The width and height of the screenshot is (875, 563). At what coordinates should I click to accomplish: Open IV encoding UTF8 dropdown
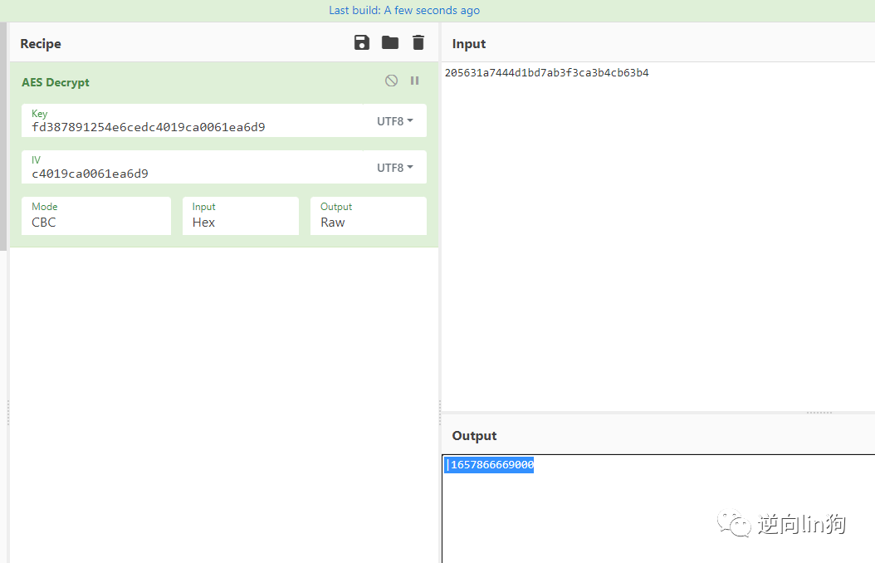(x=394, y=168)
